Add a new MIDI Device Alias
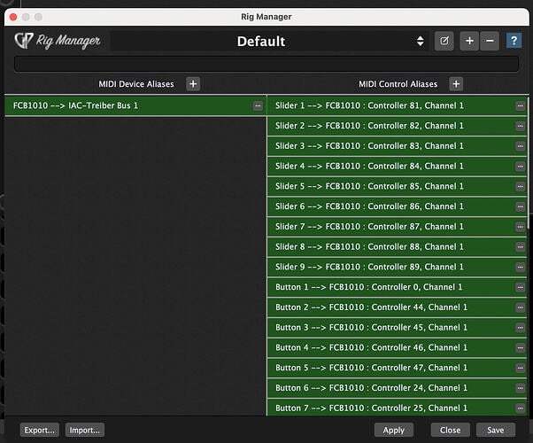The image size is (533, 443). coord(193,83)
